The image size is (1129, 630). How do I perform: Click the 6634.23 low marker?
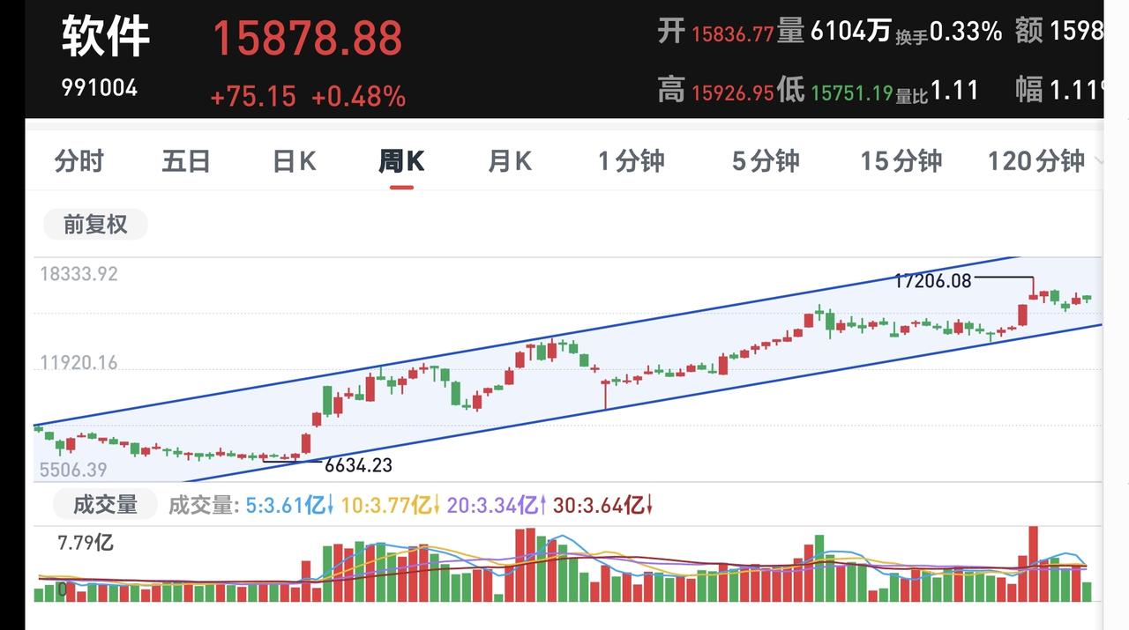pos(358,465)
